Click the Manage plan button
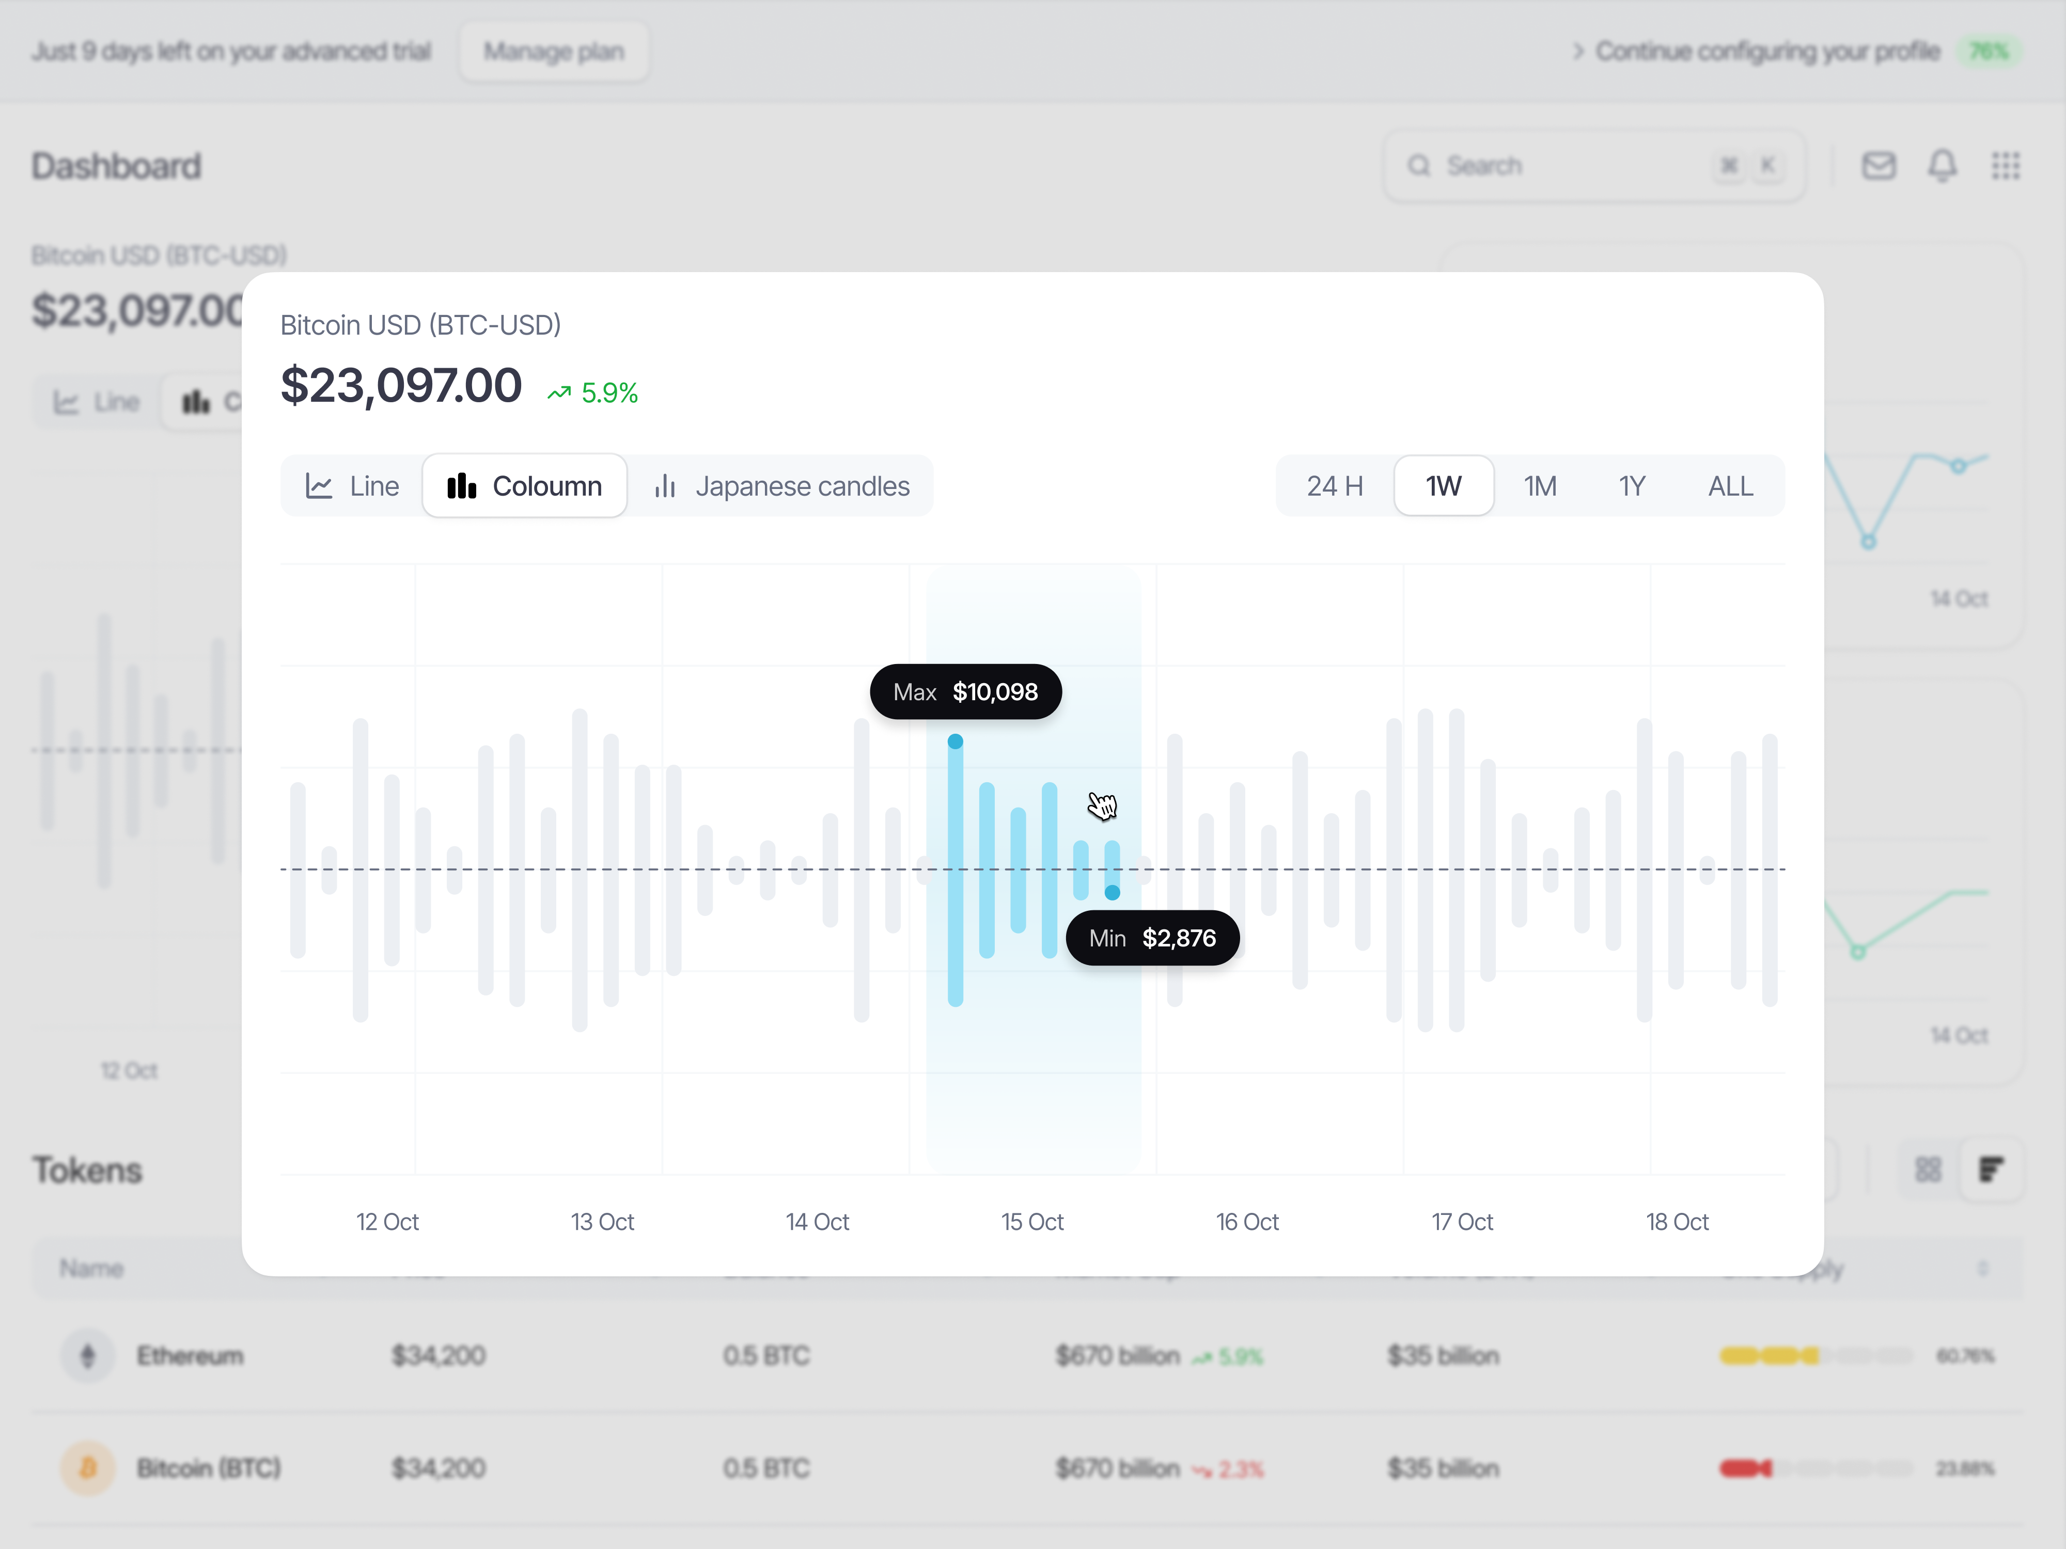 tap(554, 51)
